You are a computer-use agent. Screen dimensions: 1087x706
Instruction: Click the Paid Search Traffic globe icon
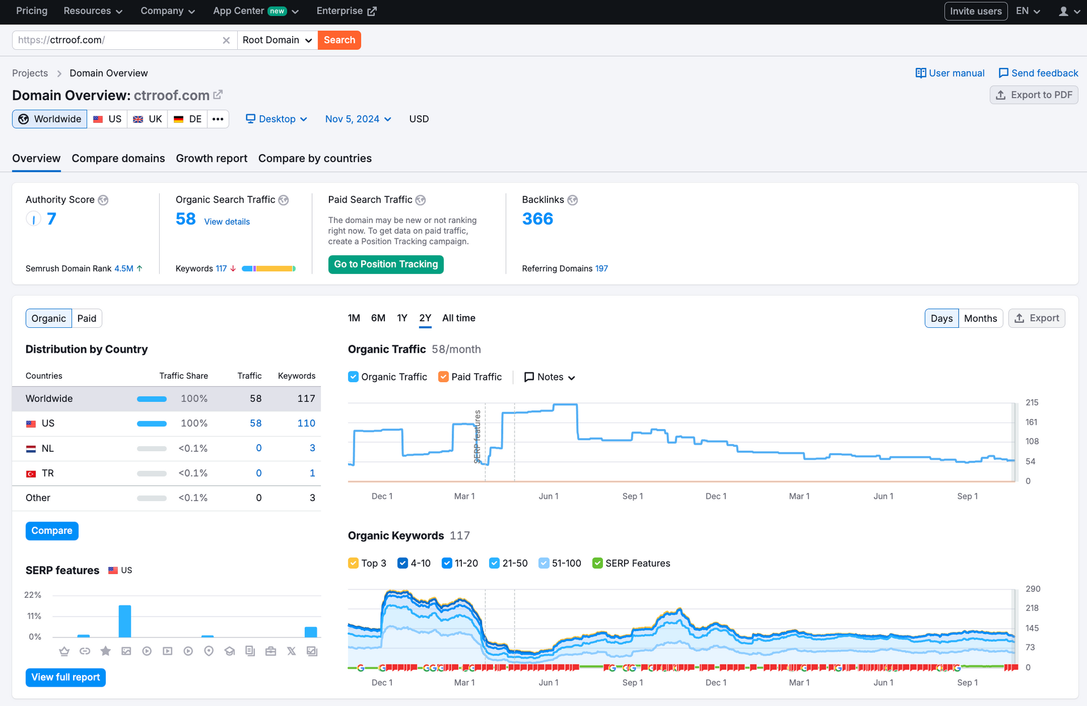[x=421, y=200]
